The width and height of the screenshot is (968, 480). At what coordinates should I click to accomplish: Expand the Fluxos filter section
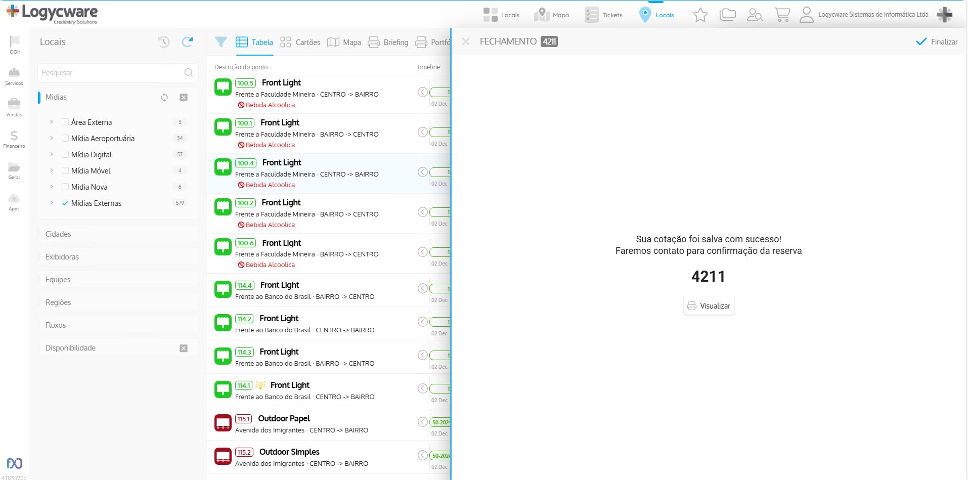coord(118,325)
